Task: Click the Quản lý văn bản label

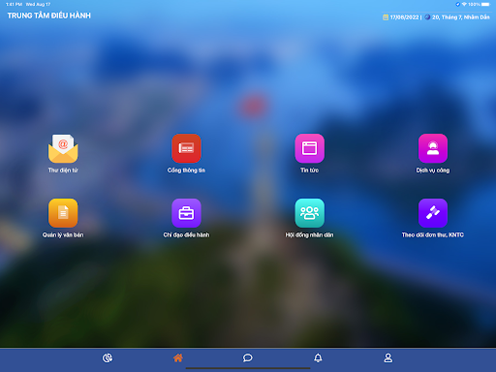Action: click(63, 234)
